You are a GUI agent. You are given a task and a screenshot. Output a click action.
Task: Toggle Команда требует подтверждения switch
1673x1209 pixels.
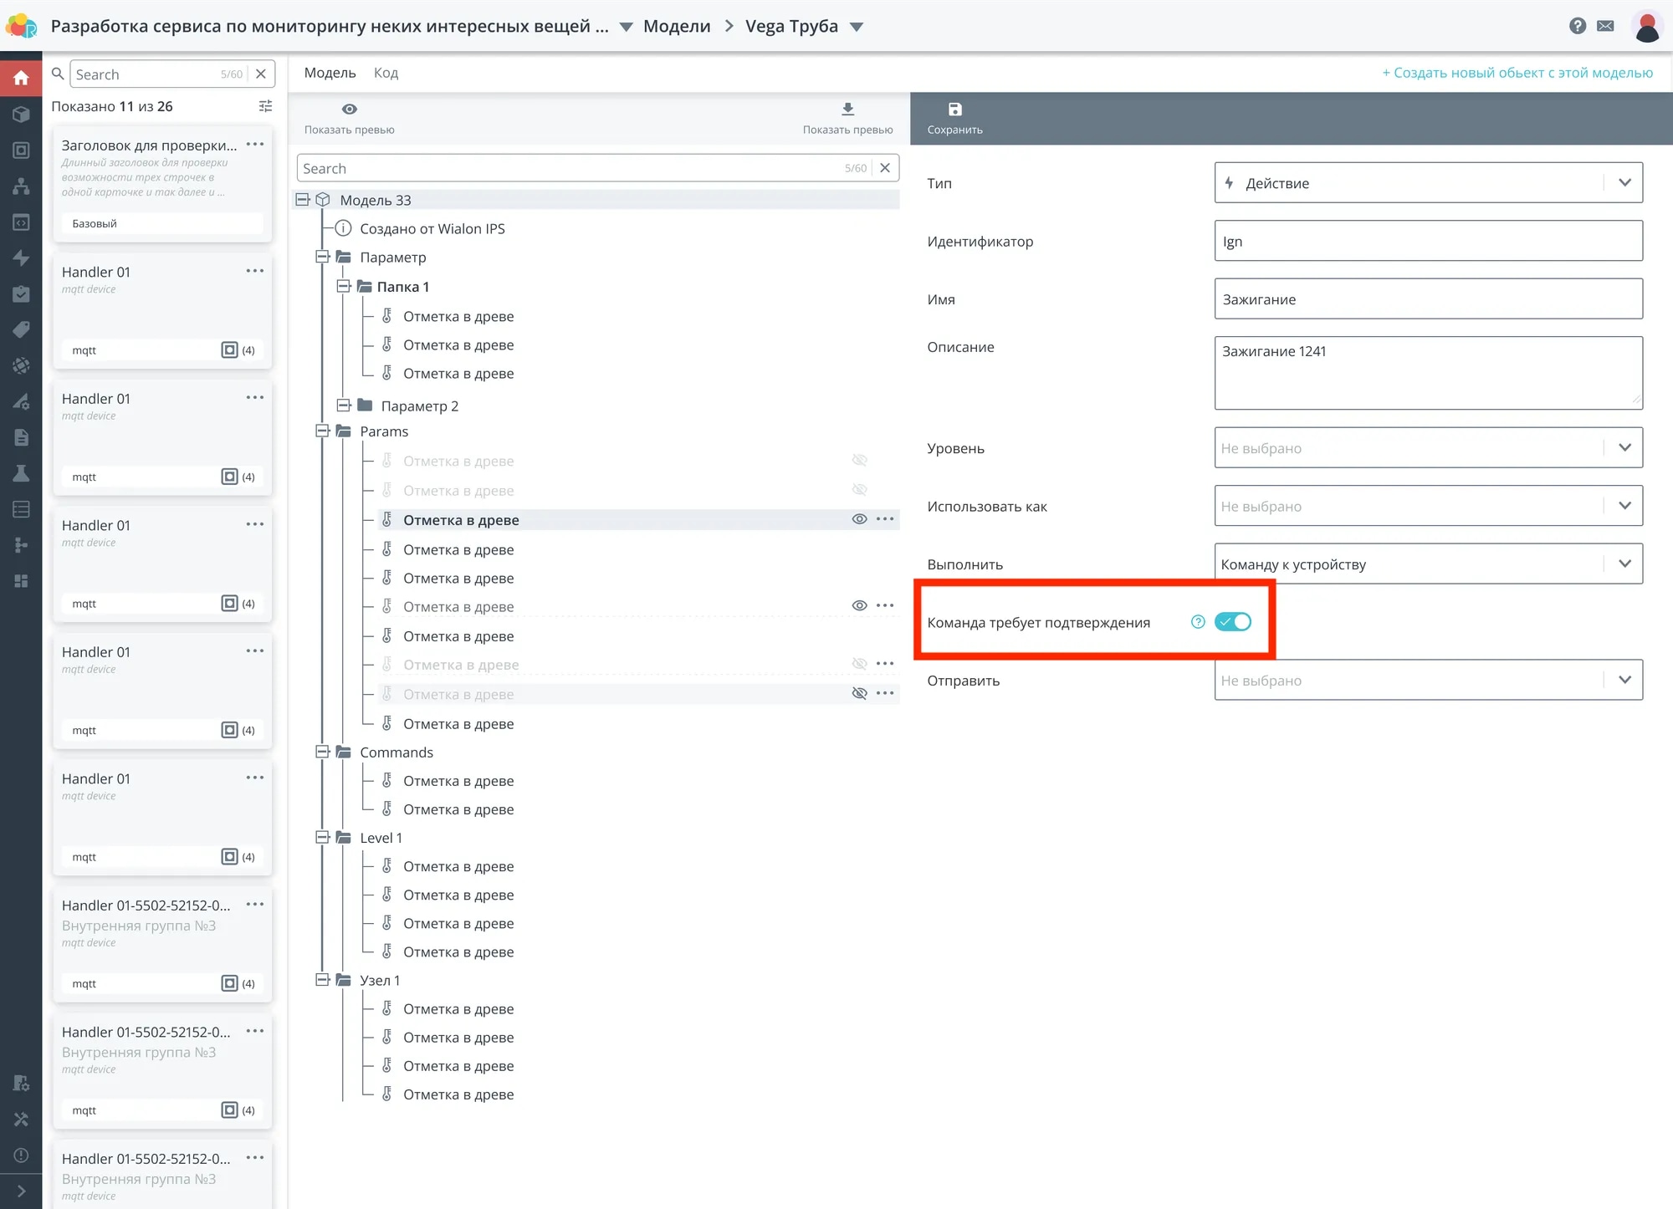(x=1233, y=622)
